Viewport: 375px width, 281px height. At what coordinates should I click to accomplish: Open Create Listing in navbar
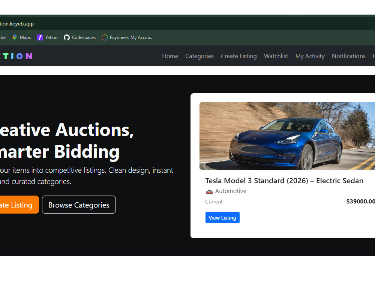238,56
